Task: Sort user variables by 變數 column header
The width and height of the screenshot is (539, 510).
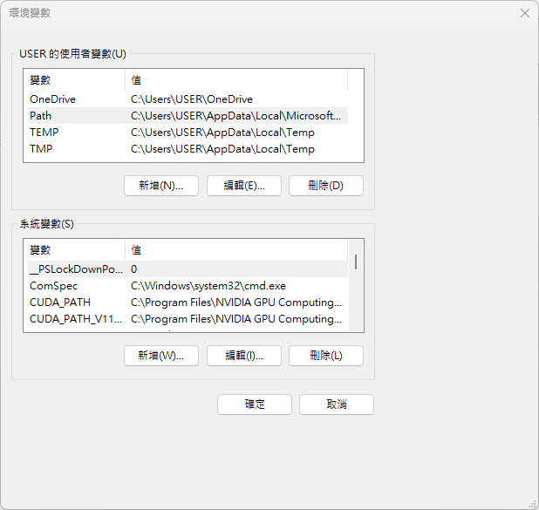Action: pos(74,80)
